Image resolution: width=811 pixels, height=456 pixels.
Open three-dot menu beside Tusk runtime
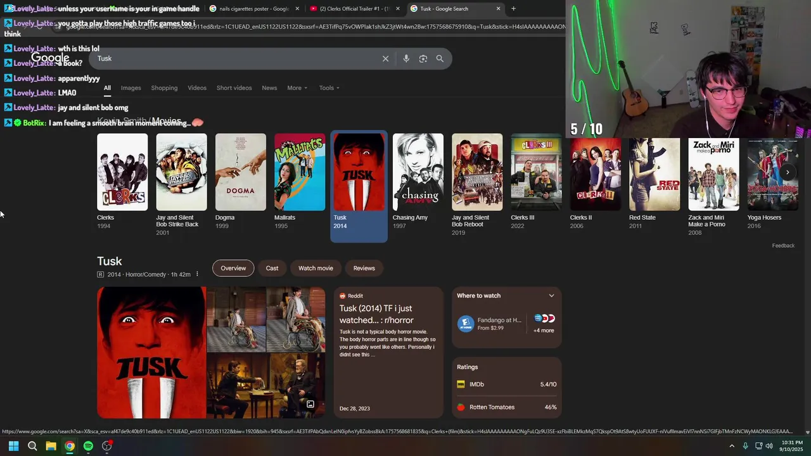tap(197, 274)
